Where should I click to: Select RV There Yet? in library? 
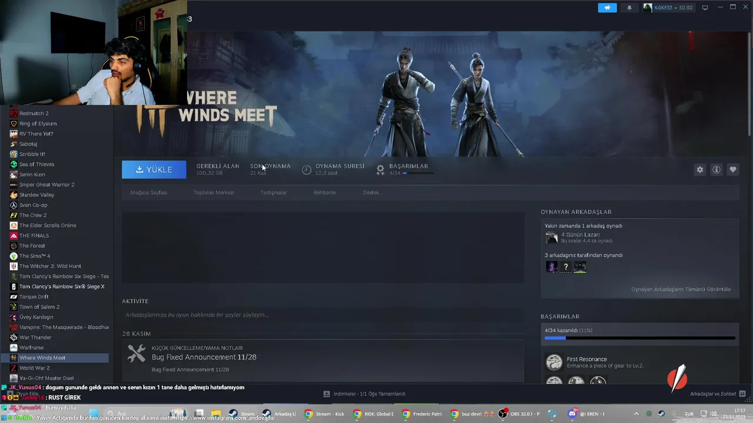(36, 134)
